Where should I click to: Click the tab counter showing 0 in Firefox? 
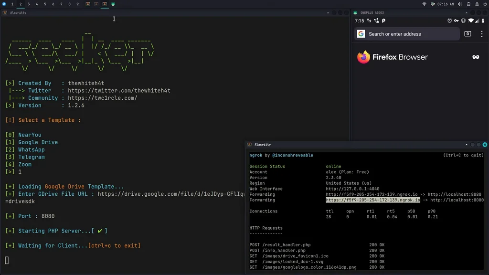(468, 34)
